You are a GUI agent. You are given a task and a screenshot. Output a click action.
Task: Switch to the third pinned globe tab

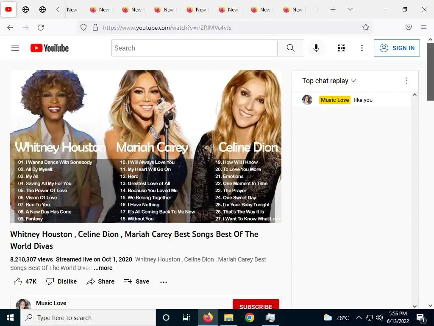tap(43, 9)
